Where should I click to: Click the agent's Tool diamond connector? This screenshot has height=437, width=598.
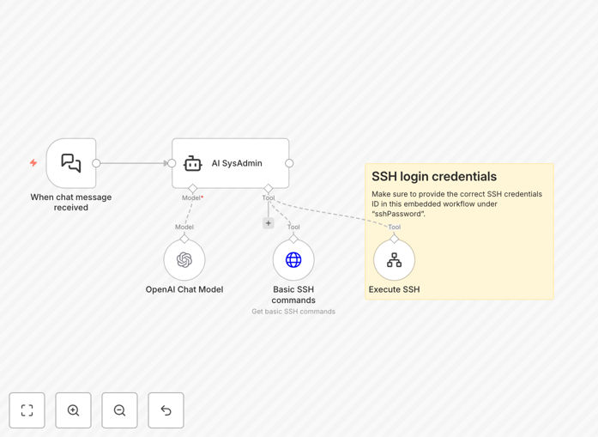click(x=268, y=188)
